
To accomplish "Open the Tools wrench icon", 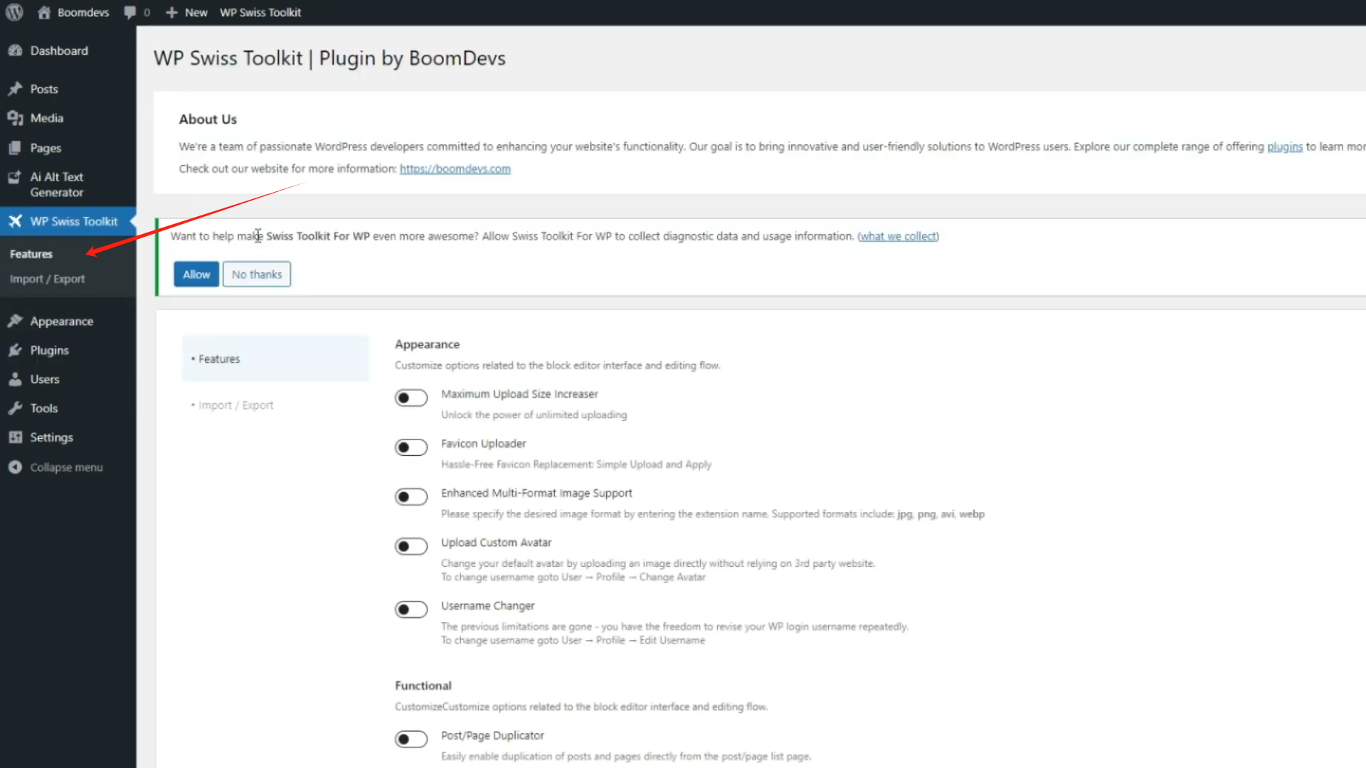I will click(x=15, y=408).
